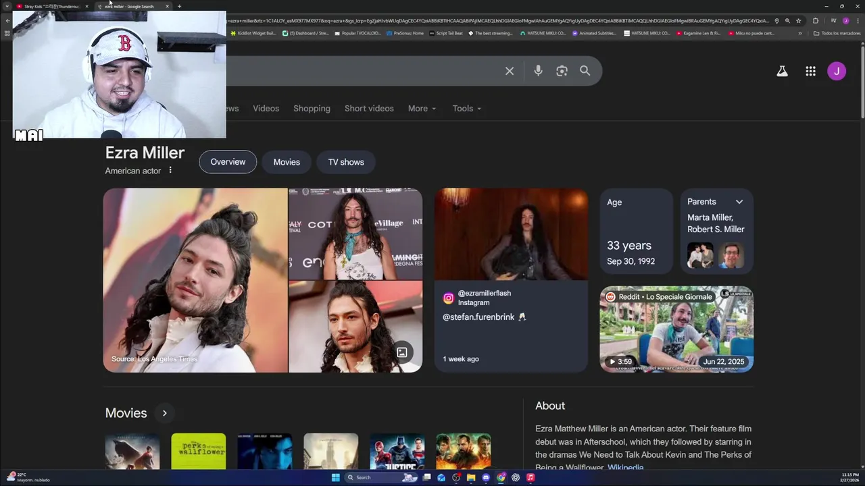The width and height of the screenshot is (865, 486).
Task: Select the Movies chip
Action: pyautogui.click(x=287, y=162)
